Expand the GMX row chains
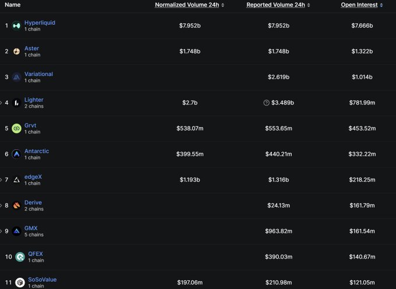Image resolution: width=396 pixels, height=289 pixels. pos(1,231)
